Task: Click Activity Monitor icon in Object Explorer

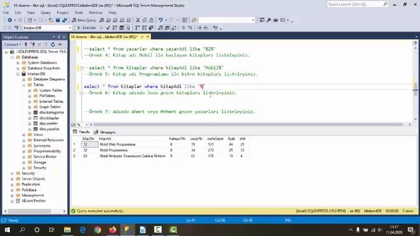Action: [x=60, y=45]
